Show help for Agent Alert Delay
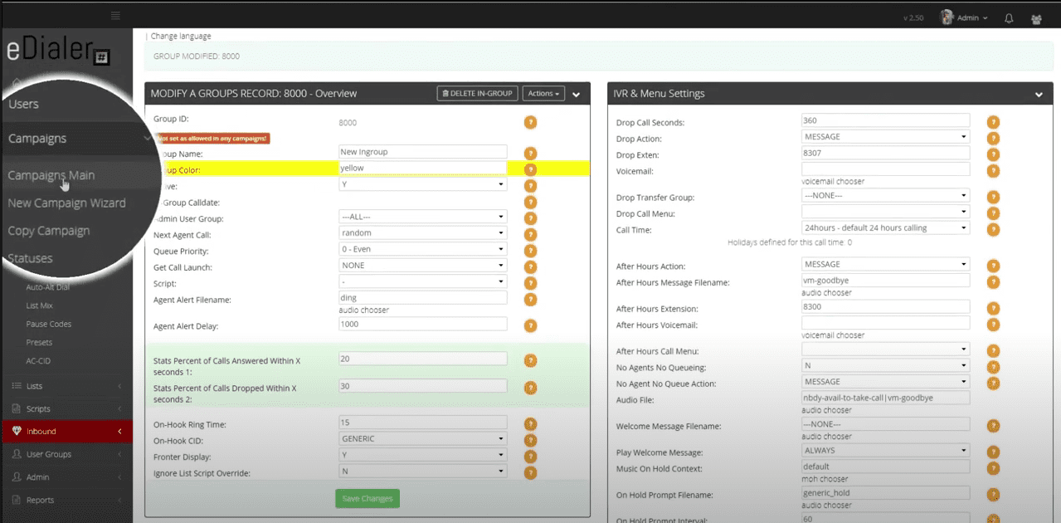Screen dimensions: 1061x523 coord(530,325)
